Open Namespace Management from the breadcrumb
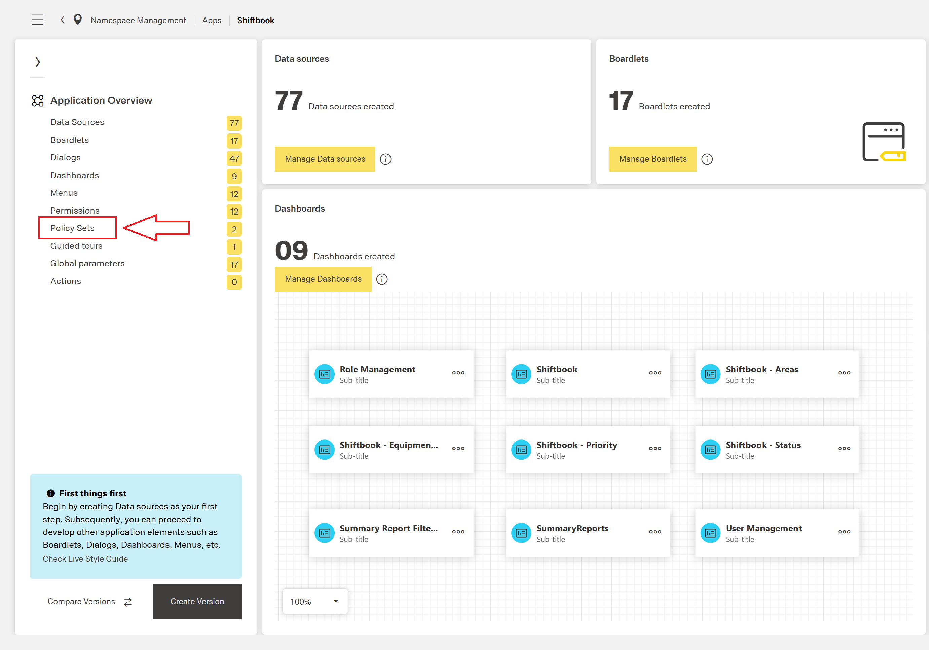 138,20
